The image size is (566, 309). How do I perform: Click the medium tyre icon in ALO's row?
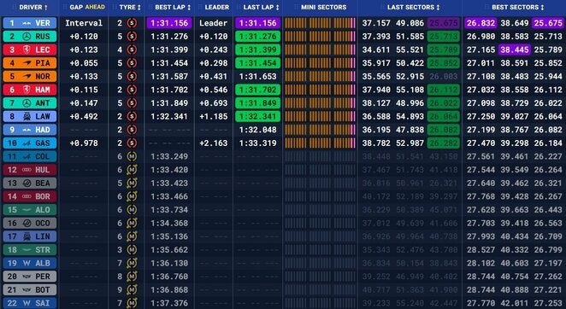(132, 210)
